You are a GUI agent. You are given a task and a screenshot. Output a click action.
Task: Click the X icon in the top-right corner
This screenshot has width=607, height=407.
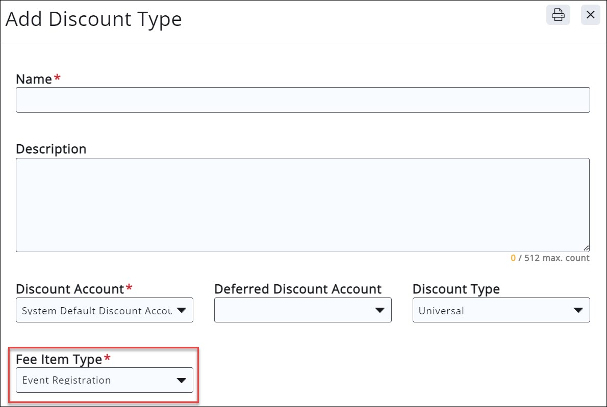(591, 15)
